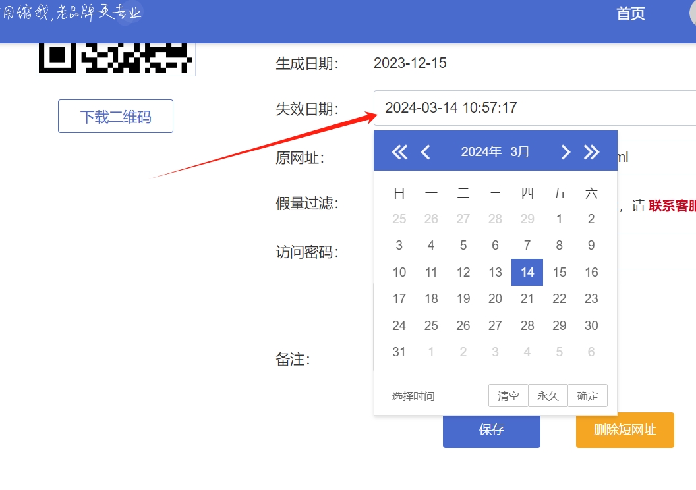The image size is (696, 490).
Task: Pick March 31 in the calendar
Action: tap(399, 352)
